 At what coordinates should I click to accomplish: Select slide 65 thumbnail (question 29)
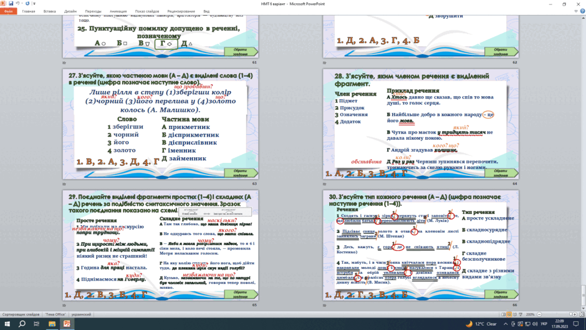pyautogui.click(x=160, y=245)
